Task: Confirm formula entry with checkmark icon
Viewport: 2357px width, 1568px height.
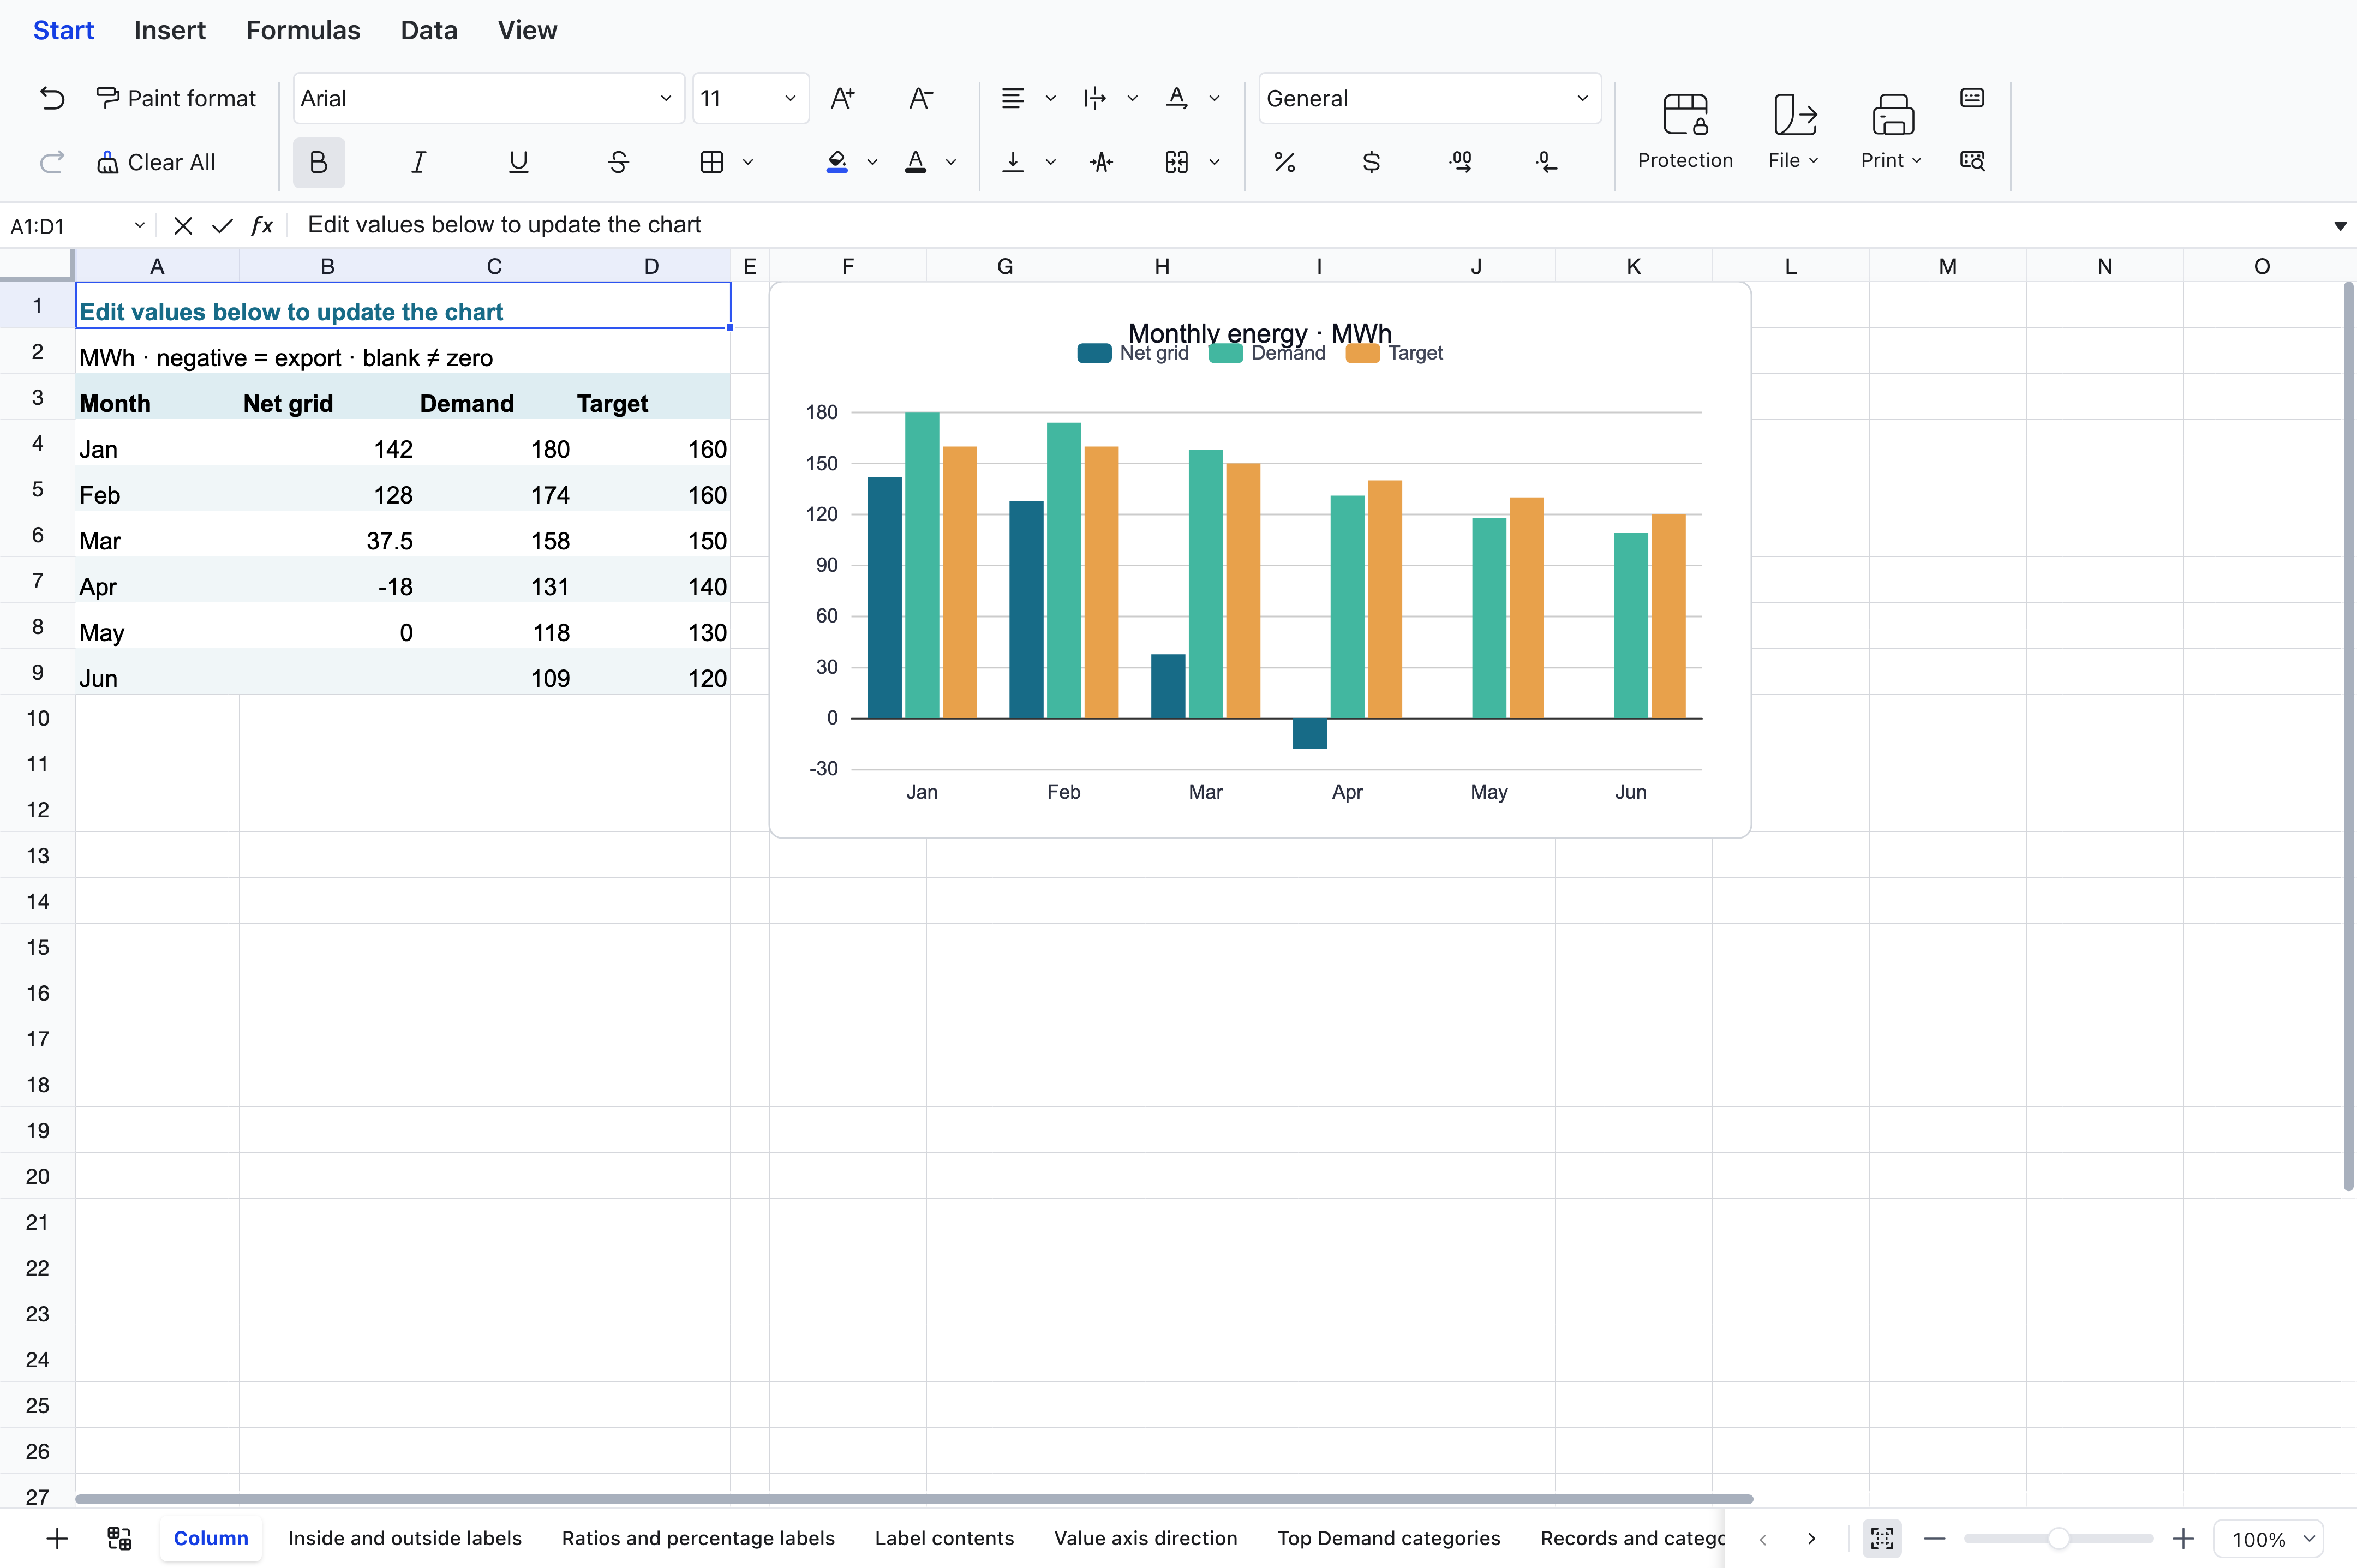Action: pos(222,226)
